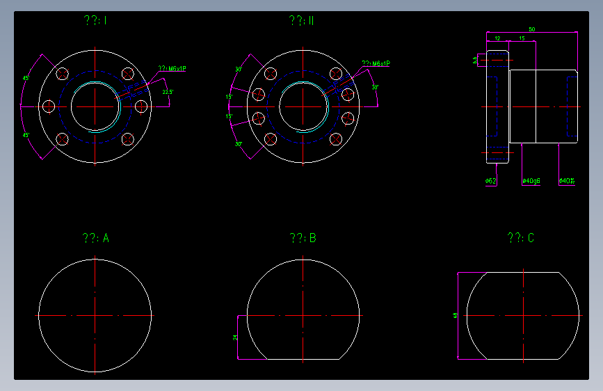The width and height of the screenshot is (603, 391).
Task: Click the 15 dimension in side view
Action: pyautogui.click(x=522, y=38)
